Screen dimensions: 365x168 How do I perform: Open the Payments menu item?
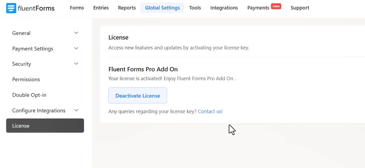258,8
